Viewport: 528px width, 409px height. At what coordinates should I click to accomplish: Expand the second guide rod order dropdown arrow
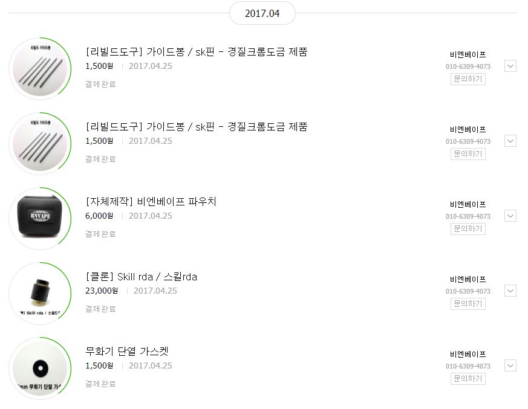[x=510, y=141]
